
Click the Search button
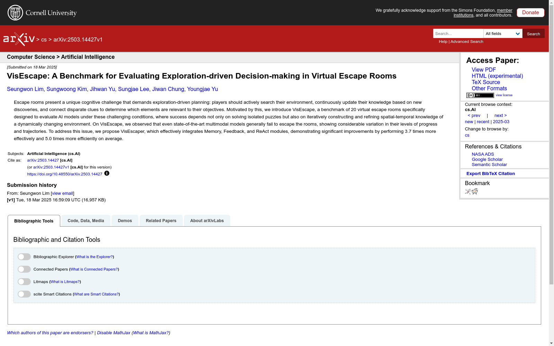[x=534, y=34]
